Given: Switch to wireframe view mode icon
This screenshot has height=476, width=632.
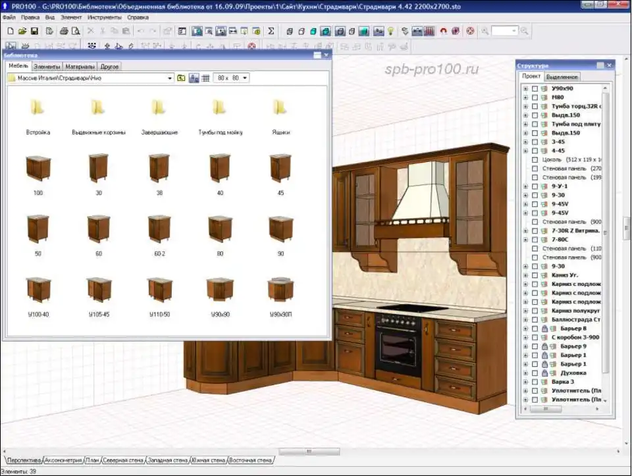Looking at the screenshot, I should pyautogui.click(x=290, y=31).
